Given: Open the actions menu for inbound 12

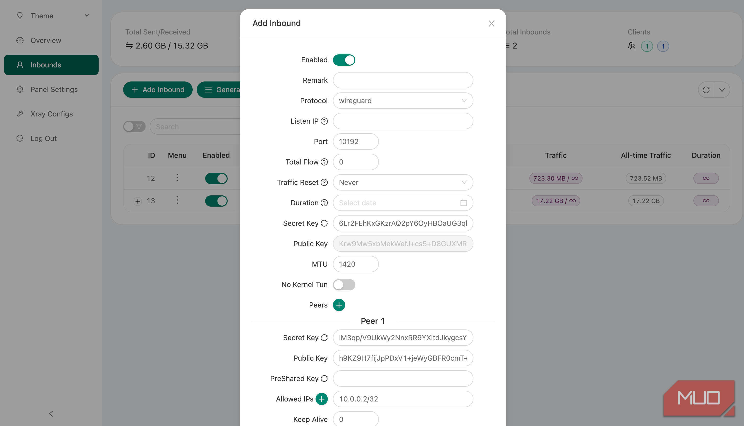Looking at the screenshot, I should click(177, 178).
